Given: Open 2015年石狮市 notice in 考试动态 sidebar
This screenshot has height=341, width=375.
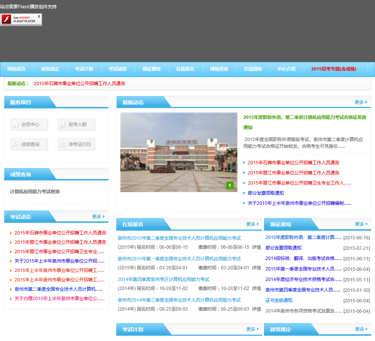Looking at the screenshot, I should [60, 233].
